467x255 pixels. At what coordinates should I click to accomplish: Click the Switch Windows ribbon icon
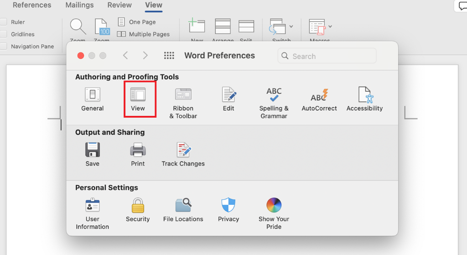278,26
